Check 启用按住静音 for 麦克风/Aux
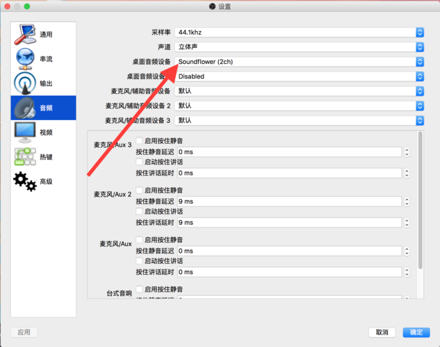440x347 pixels. 140,240
